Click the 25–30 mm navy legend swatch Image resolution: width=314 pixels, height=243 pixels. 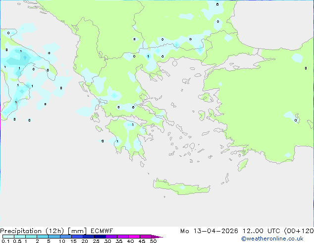point(100,237)
